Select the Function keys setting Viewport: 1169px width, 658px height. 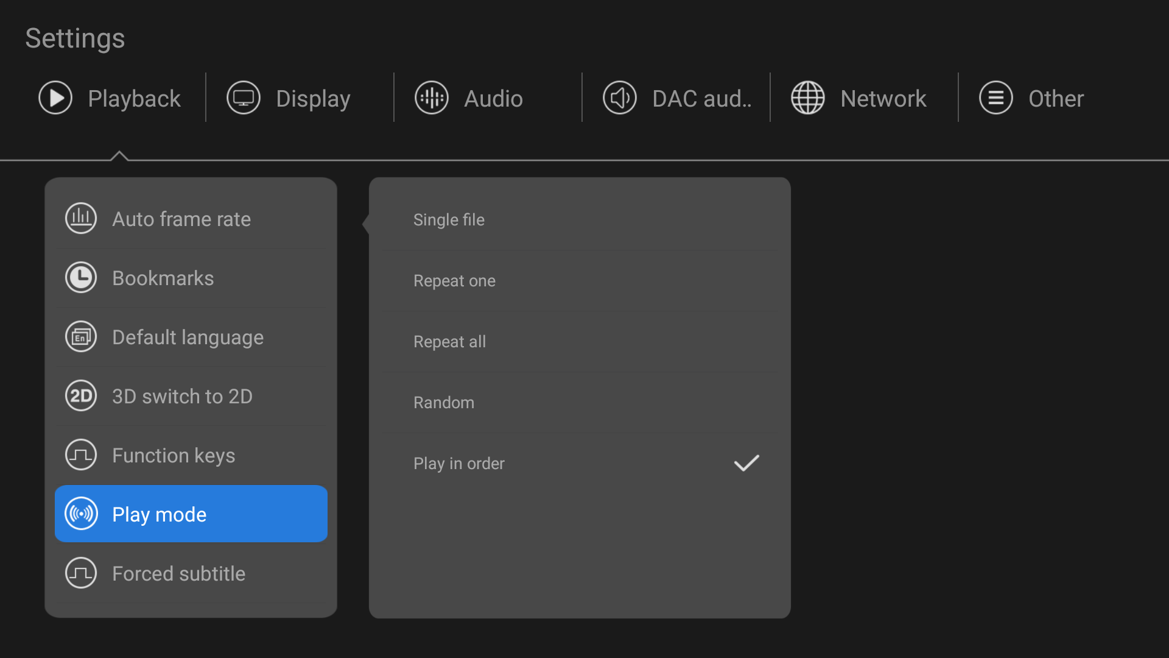pos(191,455)
